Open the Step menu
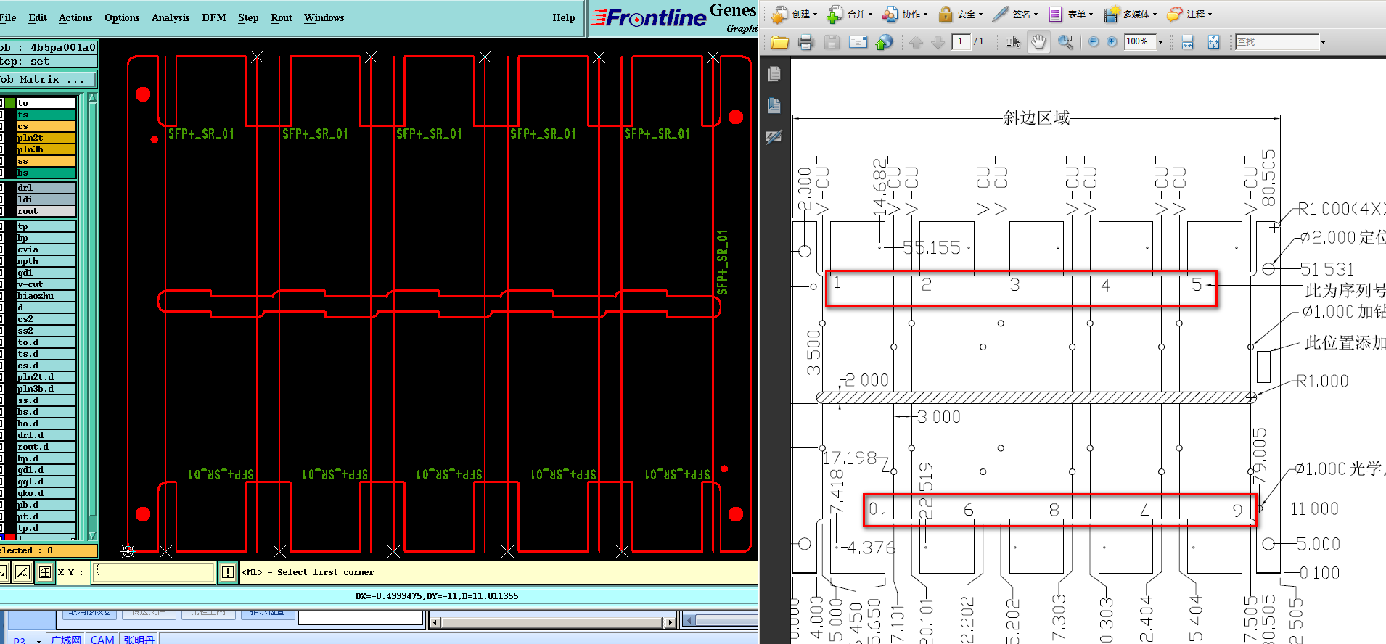This screenshot has height=644, width=1386. tap(248, 17)
